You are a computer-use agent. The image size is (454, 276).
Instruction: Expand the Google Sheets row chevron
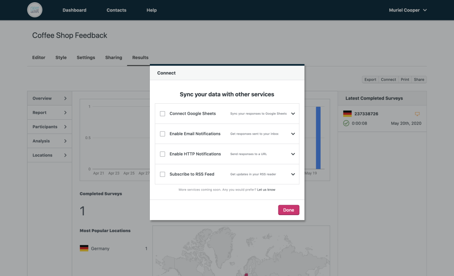pos(293,114)
